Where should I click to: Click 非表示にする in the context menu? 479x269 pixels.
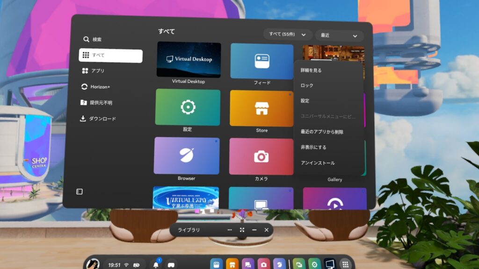(x=313, y=148)
